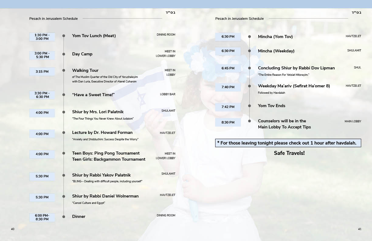Click "SHULAMIT" label beside Mincha (Weekday)
Image resolution: width=372 pixels, height=241 pixels.
354,51
